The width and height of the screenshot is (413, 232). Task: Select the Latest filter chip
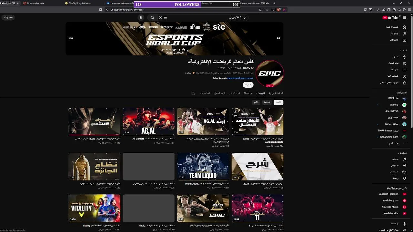coord(278,102)
